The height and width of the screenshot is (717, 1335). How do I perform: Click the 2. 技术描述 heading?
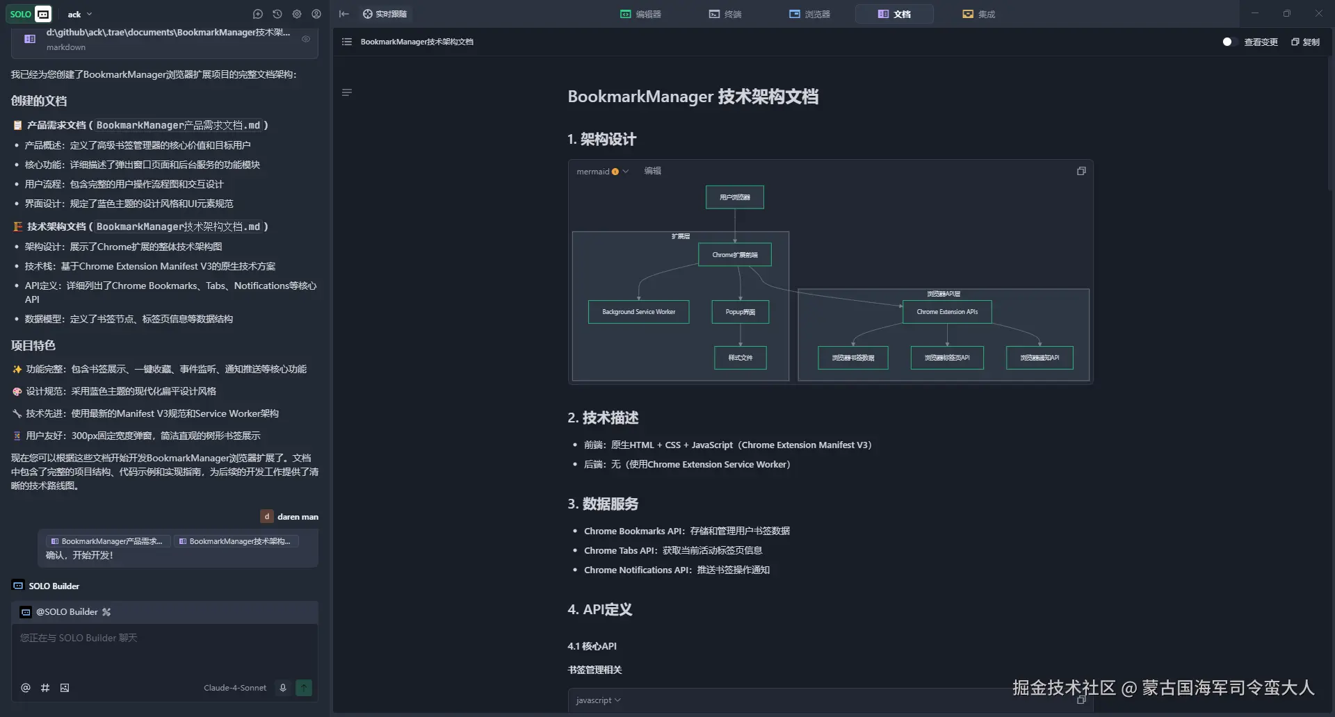[603, 418]
